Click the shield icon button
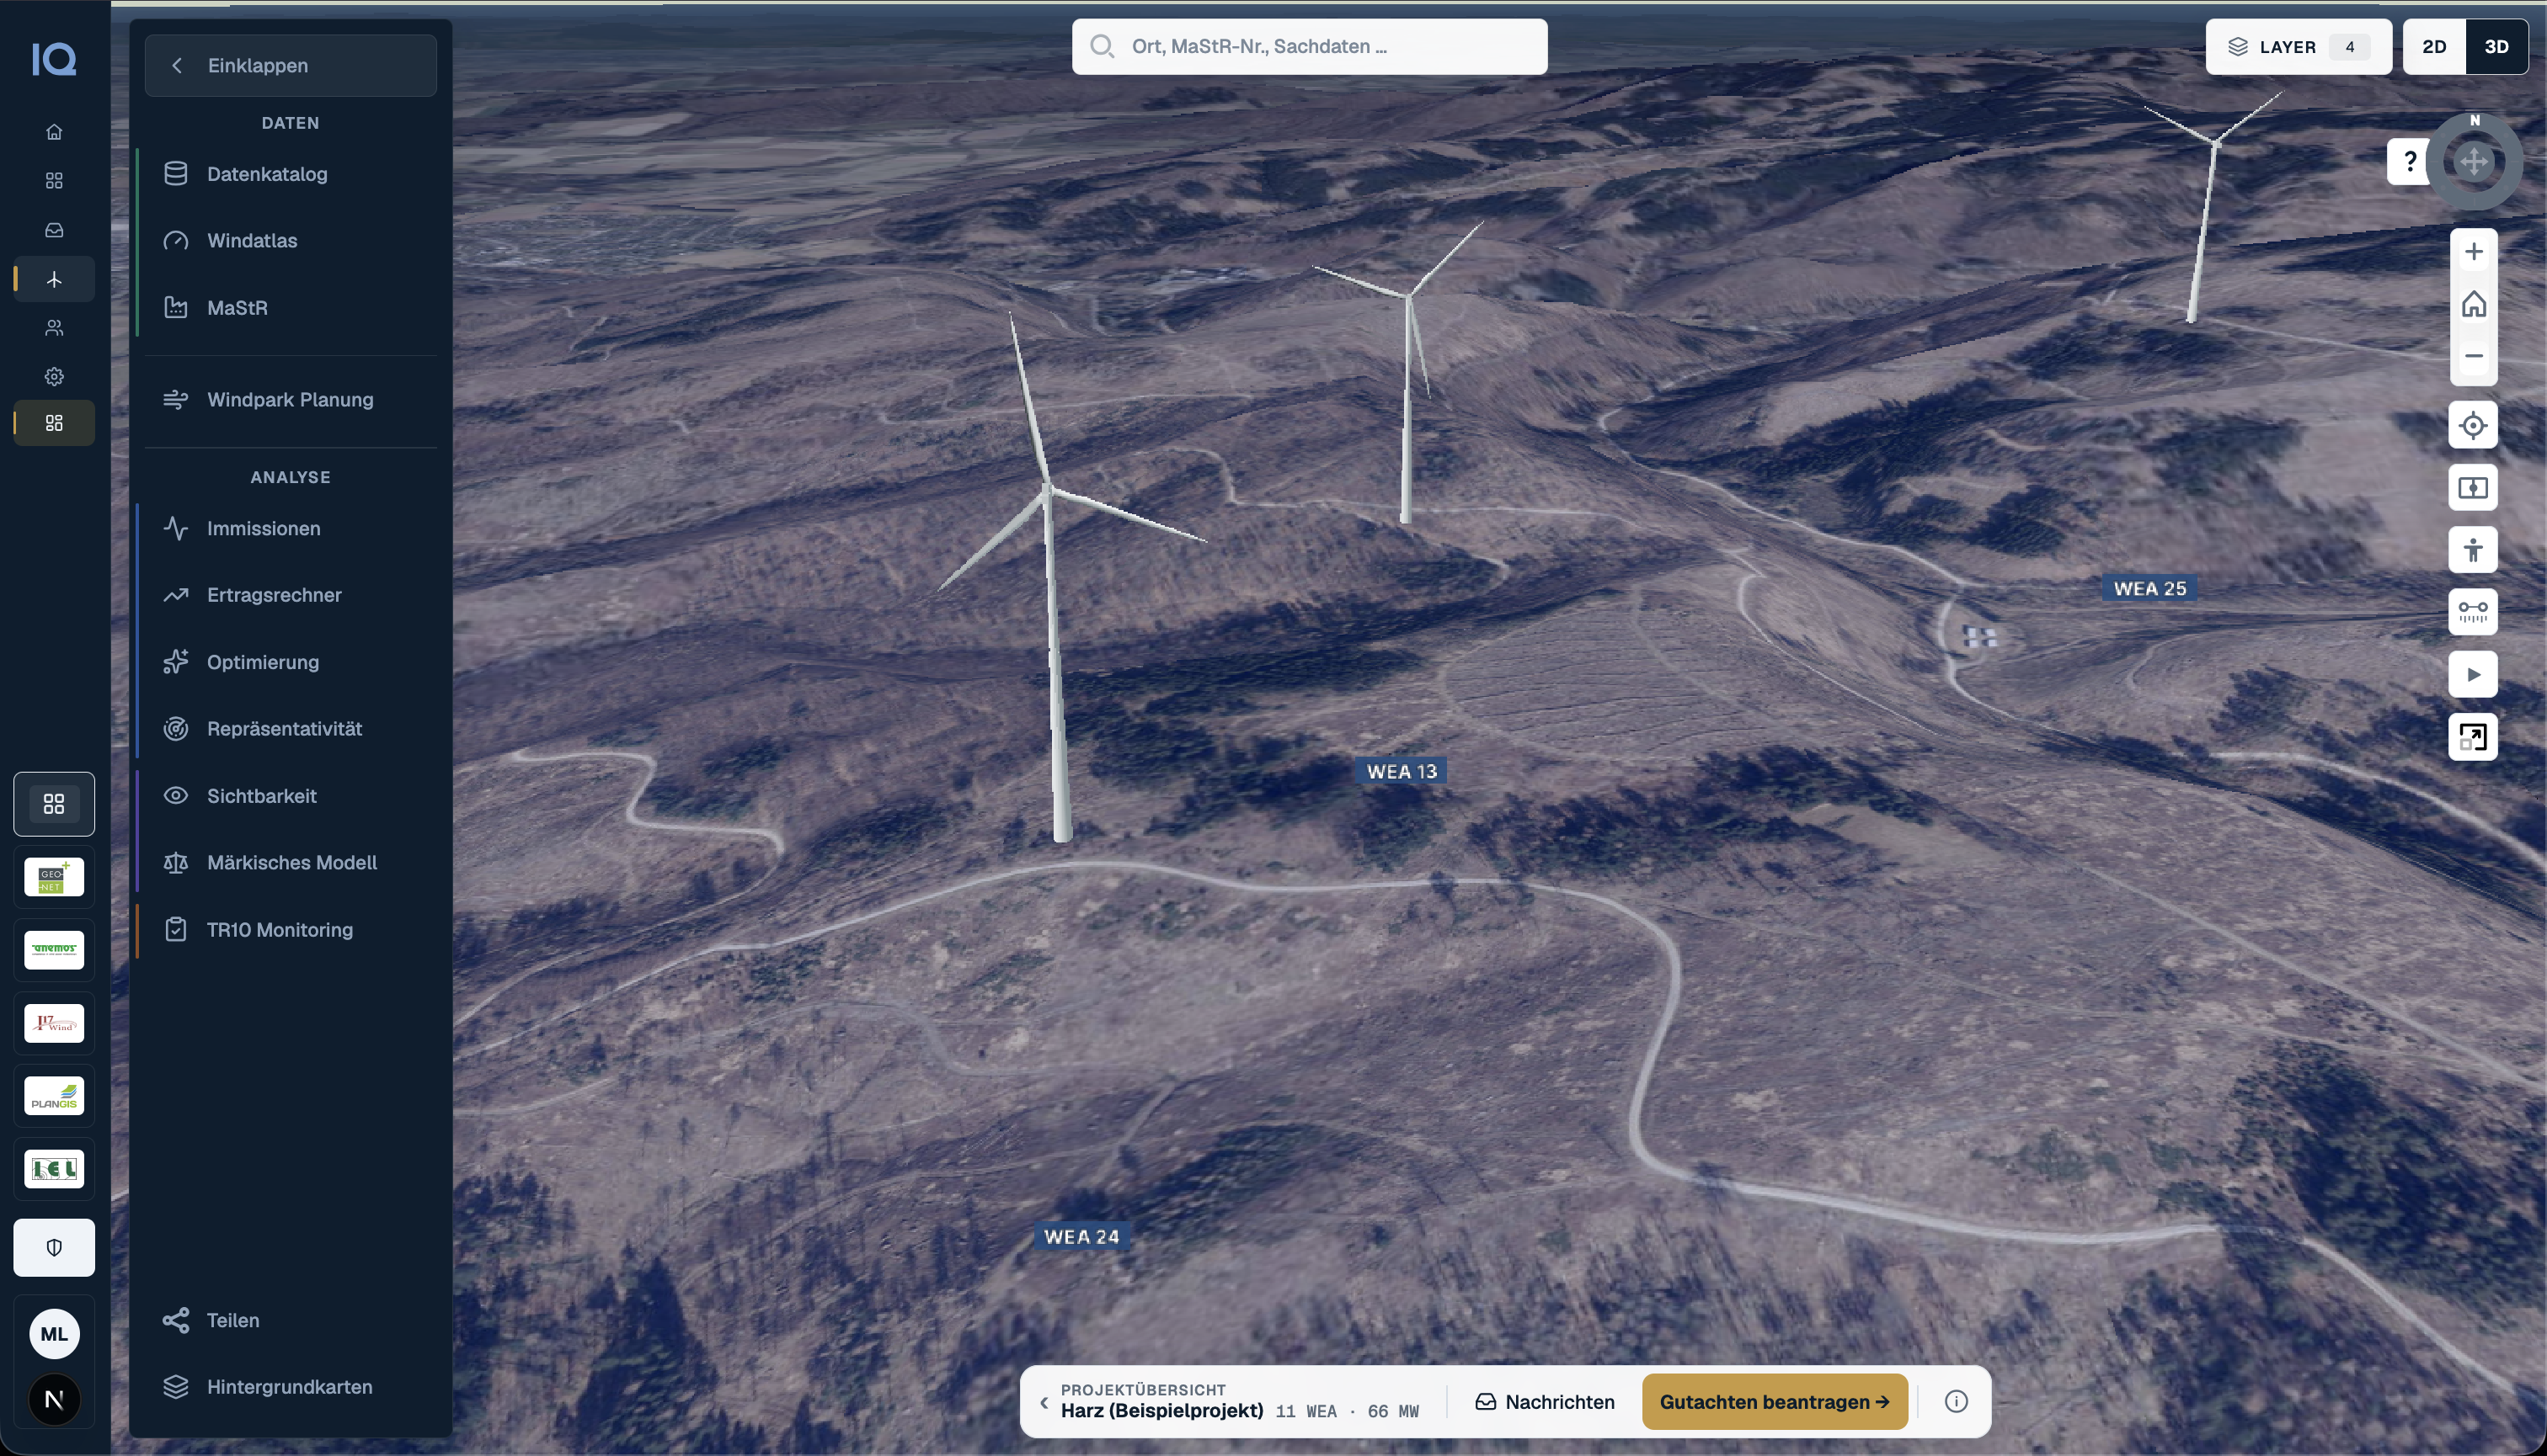Image resolution: width=2547 pixels, height=1456 pixels. point(54,1247)
